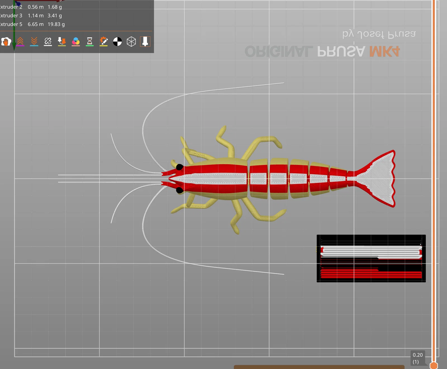Toggle wipe moves visibility (hand icon)
This screenshot has width=447, height=369.
click(6, 42)
